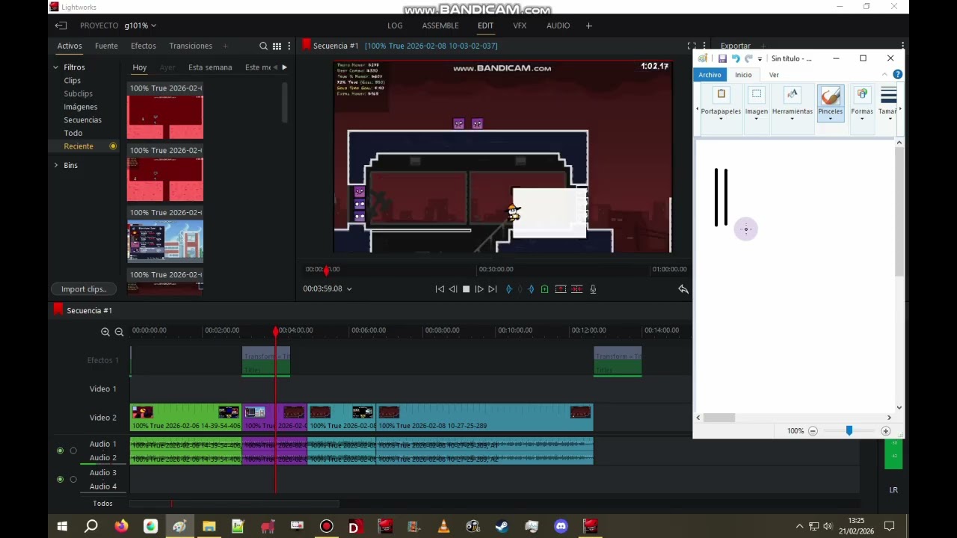Switch to the ASSEMBLE workspace tab

click(440, 25)
